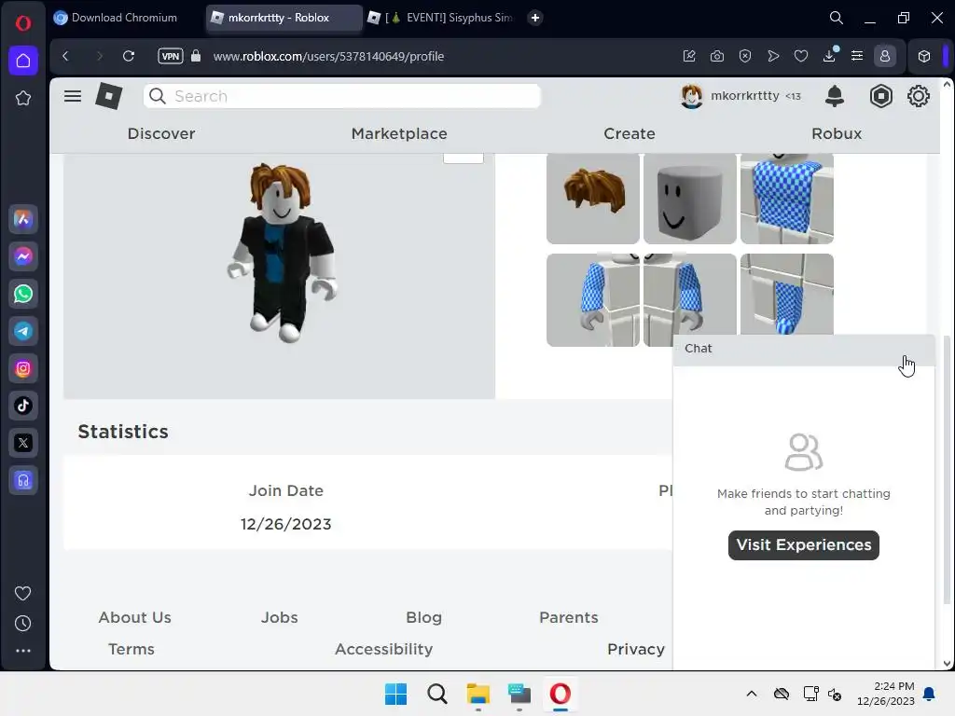Open the blue checkered torso thumbnail
The image size is (955, 716).
click(787, 199)
